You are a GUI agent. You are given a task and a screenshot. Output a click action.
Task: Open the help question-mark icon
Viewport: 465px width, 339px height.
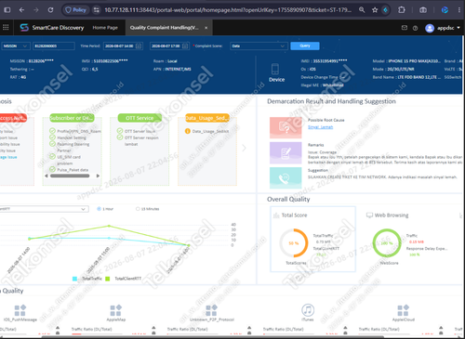pyautogui.click(x=415, y=28)
